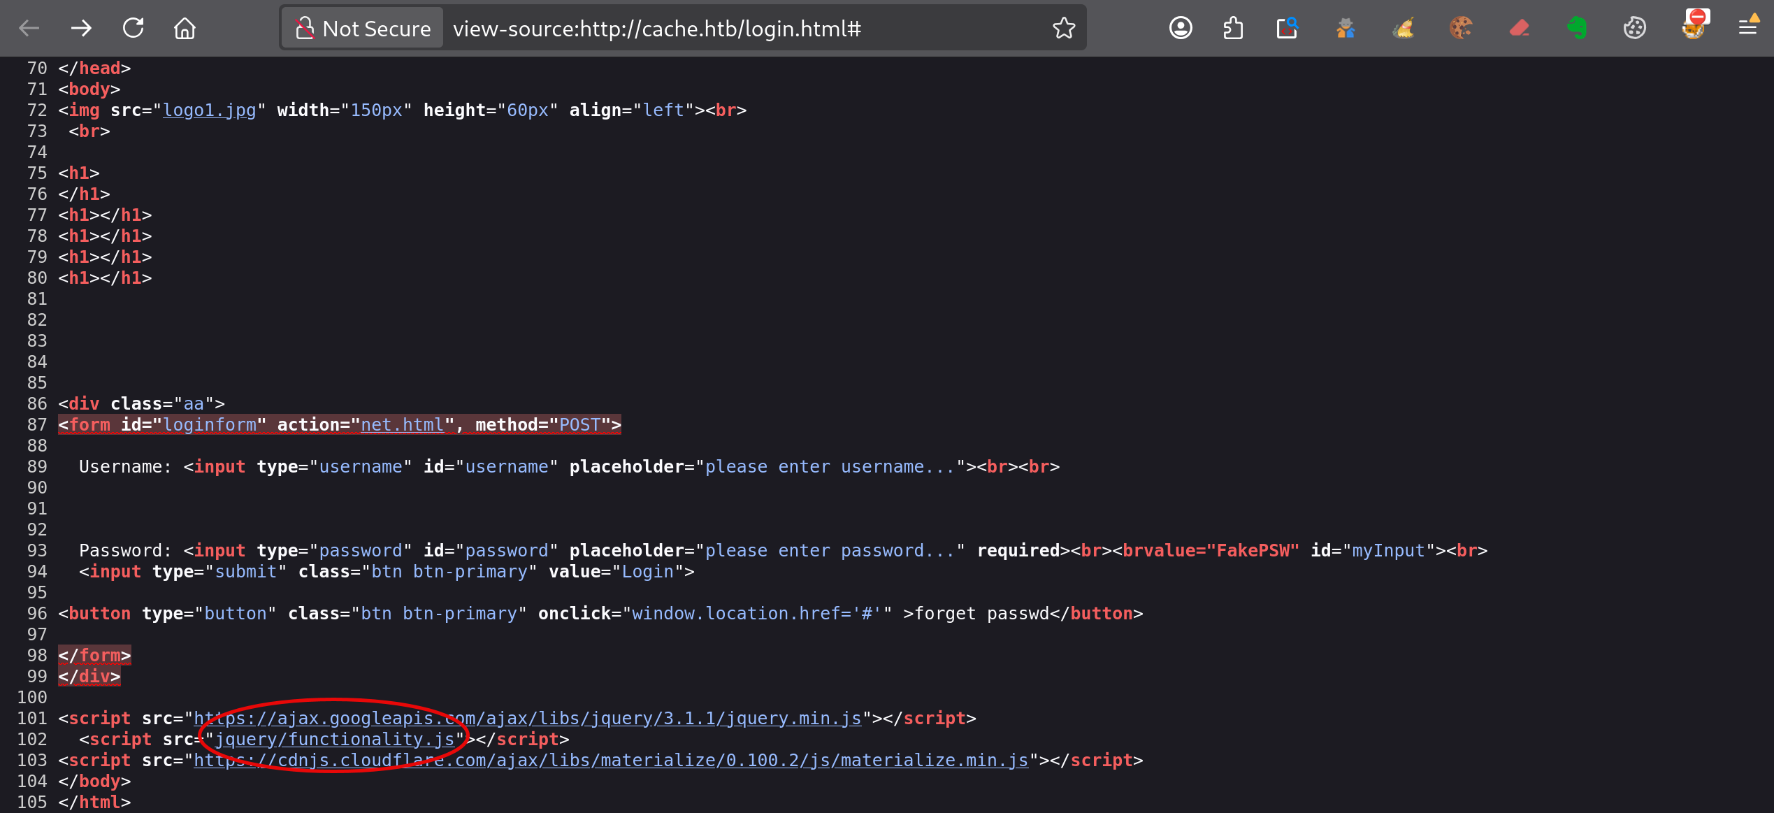Follow the net.html form action link
This screenshot has width=1774, height=813.
click(x=403, y=425)
